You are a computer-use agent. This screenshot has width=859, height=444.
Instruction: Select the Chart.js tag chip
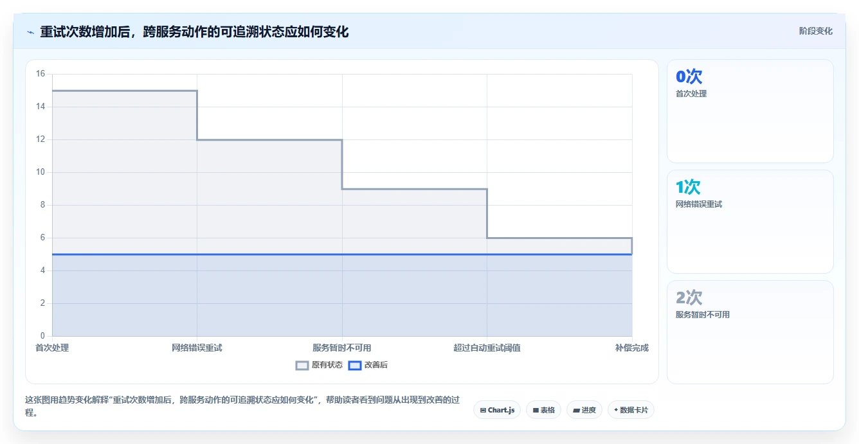(x=497, y=410)
